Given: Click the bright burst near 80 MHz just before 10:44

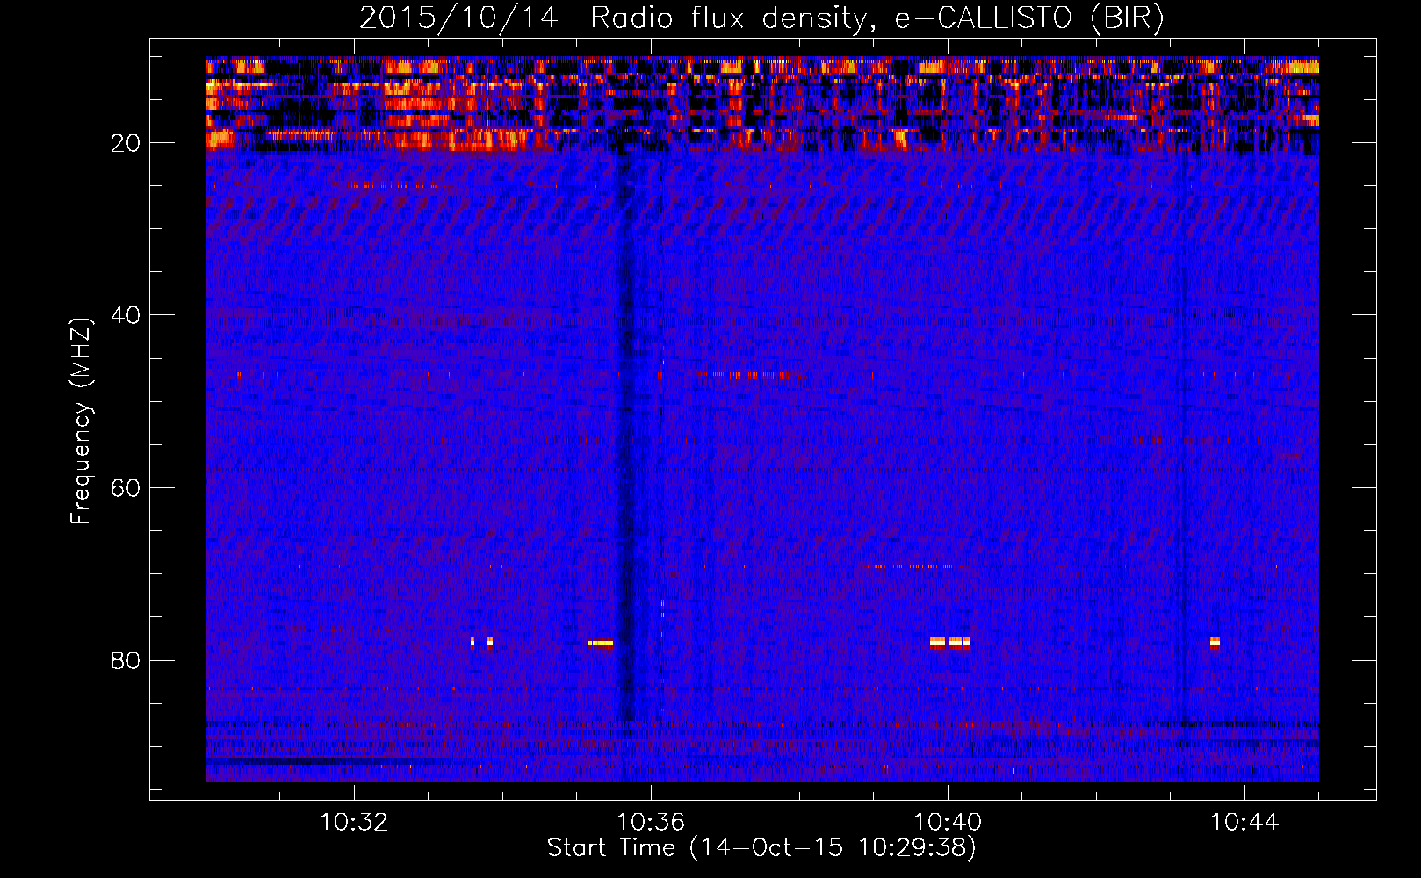Looking at the screenshot, I should point(1215,643).
